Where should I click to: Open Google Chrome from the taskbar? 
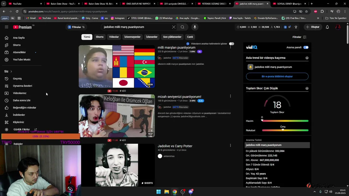pyautogui.click(x=174, y=192)
